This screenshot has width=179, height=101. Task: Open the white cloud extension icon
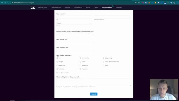tap(159, 3)
